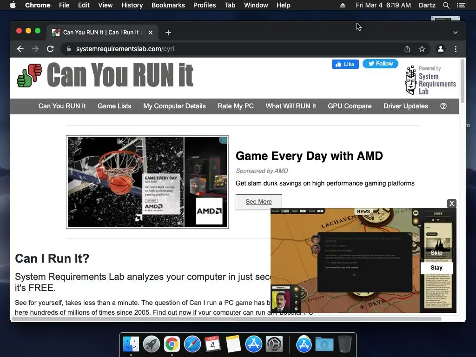Viewport: 476px width, 357px height.
Task: Open Finder from the dock
Action: [131, 344]
